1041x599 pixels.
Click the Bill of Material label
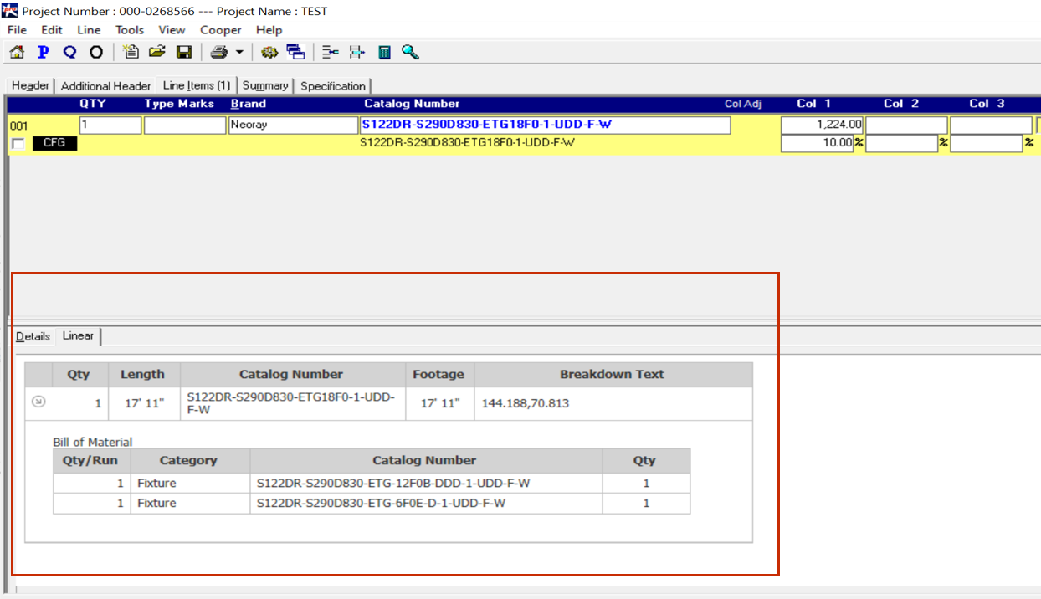93,442
